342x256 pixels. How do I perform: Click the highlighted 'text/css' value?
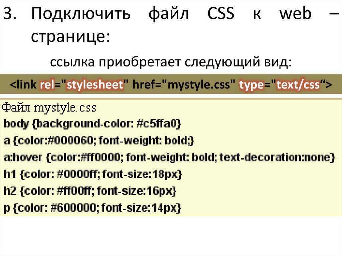click(298, 84)
